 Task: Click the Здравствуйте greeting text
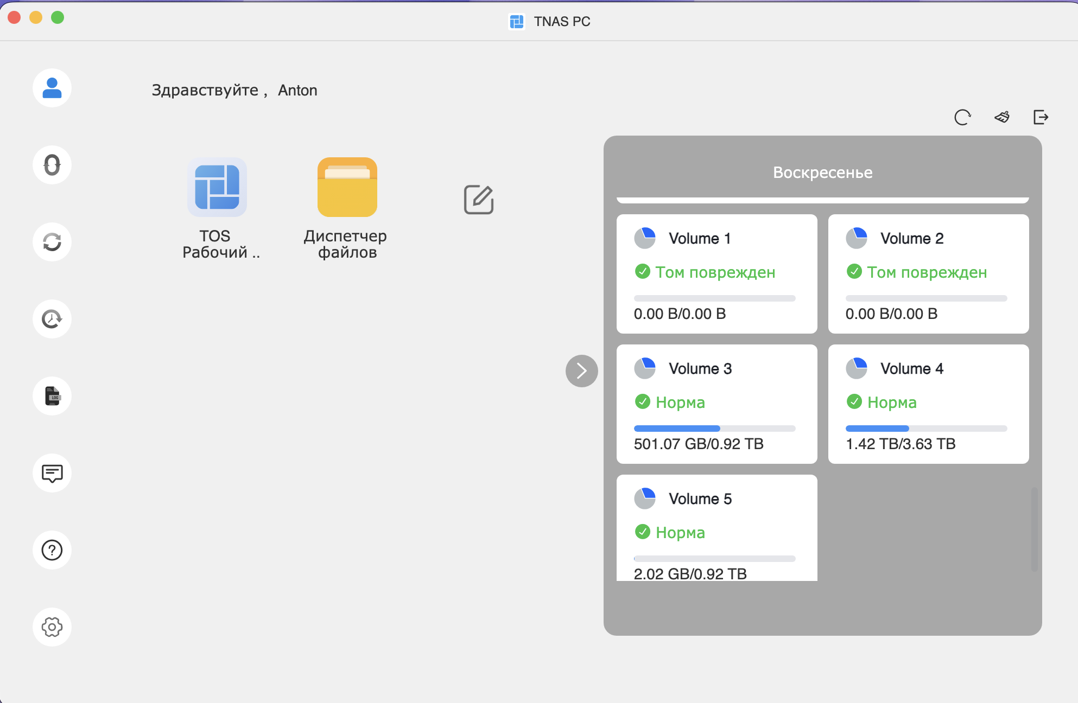tap(205, 90)
